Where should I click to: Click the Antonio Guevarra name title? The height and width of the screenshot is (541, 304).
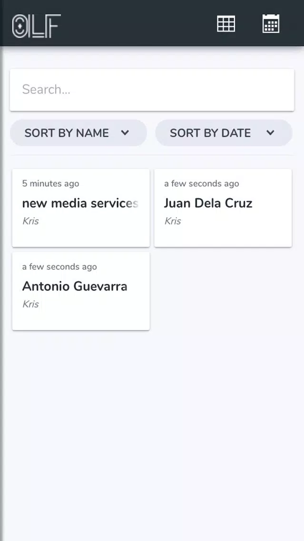(75, 286)
